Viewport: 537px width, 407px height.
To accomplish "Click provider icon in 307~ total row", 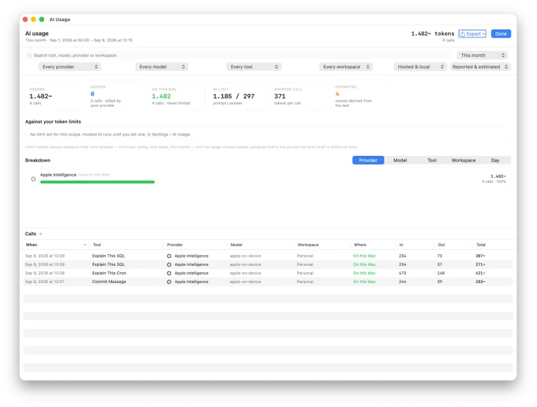I will [169, 256].
